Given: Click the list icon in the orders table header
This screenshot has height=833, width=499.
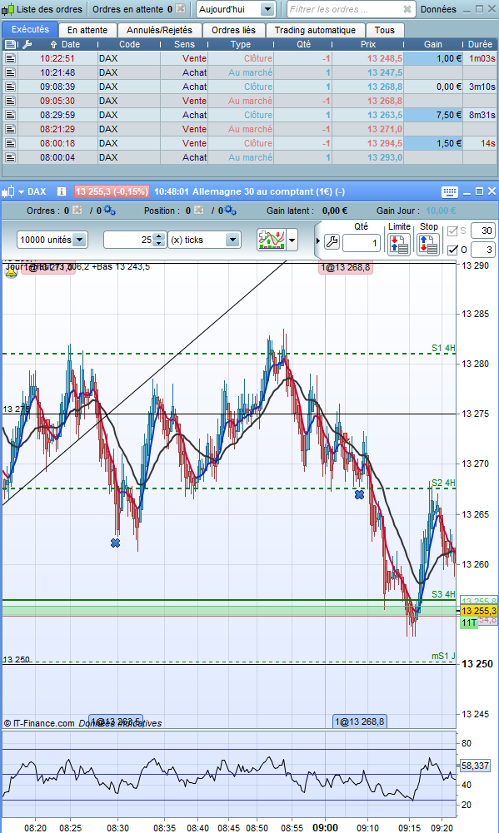Looking at the screenshot, I should [x=11, y=44].
